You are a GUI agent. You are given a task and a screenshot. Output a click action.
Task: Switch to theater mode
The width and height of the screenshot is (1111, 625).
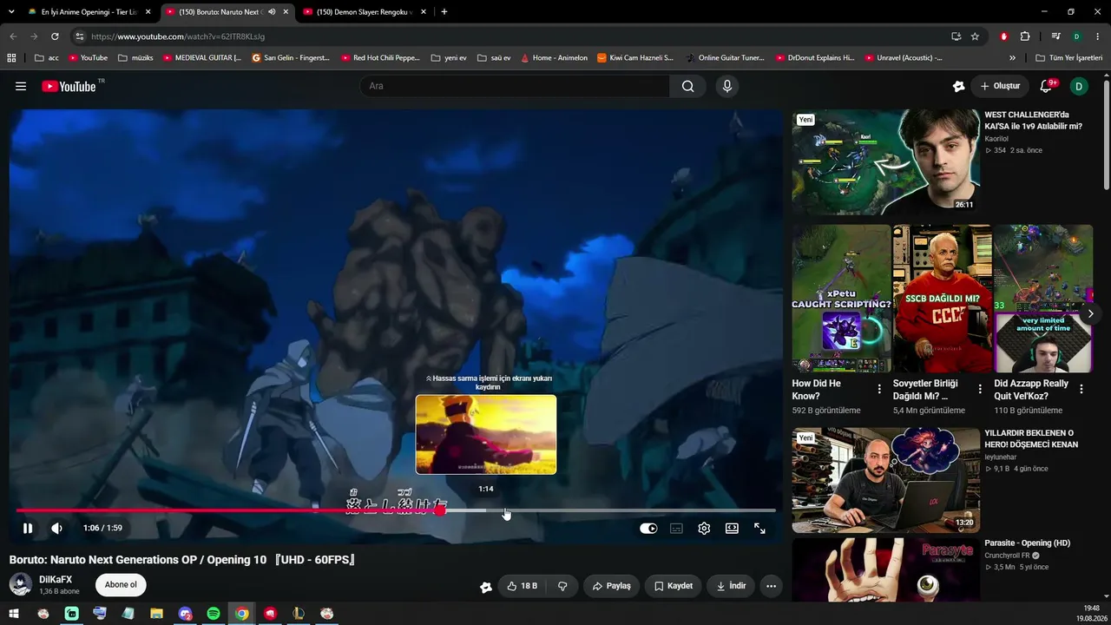[732, 528]
